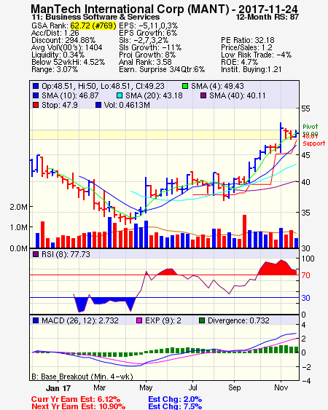The height and width of the screenshot is (410, 328).
Task: Click the 'SMA (40): 40.11' legend text
Action: (237, 95)
